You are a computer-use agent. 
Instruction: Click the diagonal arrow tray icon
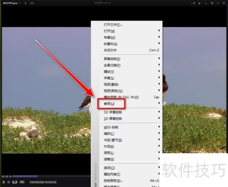(x=199, y=3)
